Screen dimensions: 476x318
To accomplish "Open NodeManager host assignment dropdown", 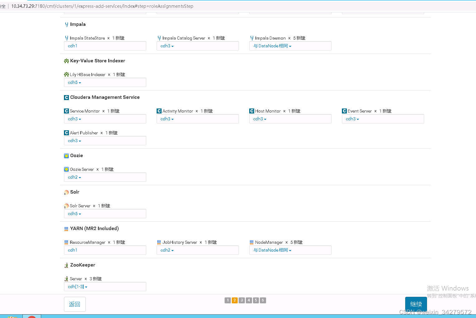I will pos(272,250).
